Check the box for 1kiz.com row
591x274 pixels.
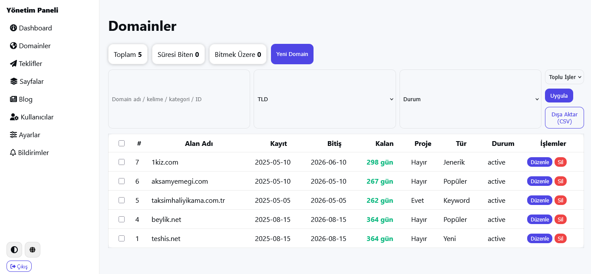pyautogui.click(x=122, y=162)
